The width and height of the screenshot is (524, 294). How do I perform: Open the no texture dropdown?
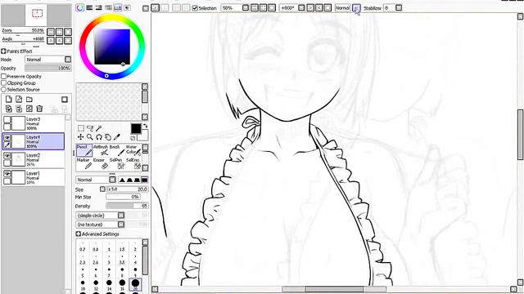[x=121, y=225]
